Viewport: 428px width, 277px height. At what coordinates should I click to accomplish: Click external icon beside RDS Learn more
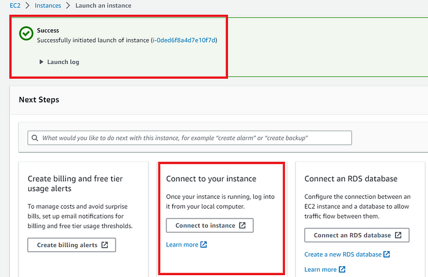(342, 270)
